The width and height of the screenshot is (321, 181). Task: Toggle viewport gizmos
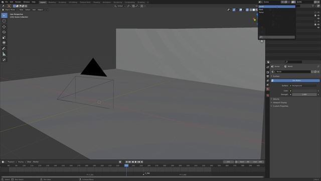[234, 10]
